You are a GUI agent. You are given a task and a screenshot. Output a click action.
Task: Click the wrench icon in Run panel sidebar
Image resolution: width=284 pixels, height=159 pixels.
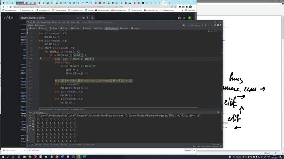(30, 118)
